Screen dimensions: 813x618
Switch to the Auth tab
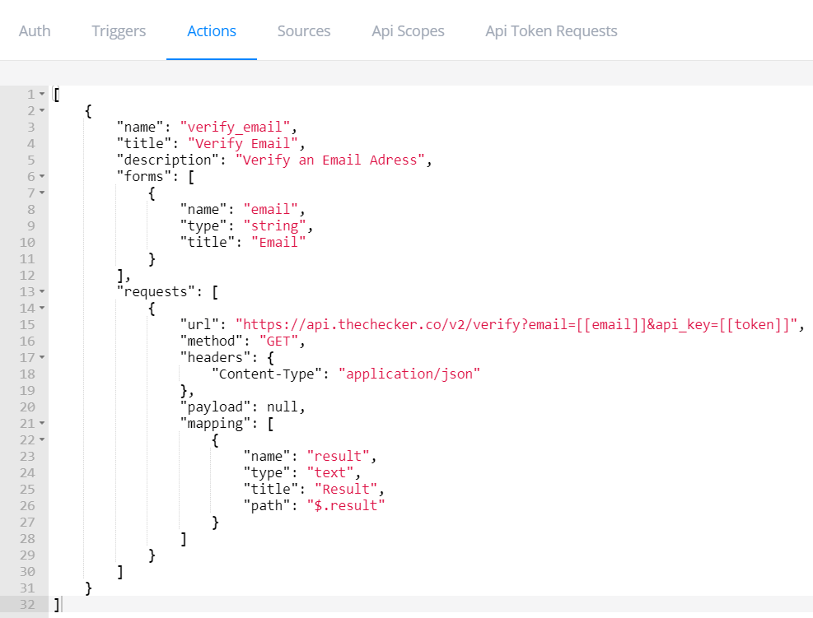[x=35, y=31]
